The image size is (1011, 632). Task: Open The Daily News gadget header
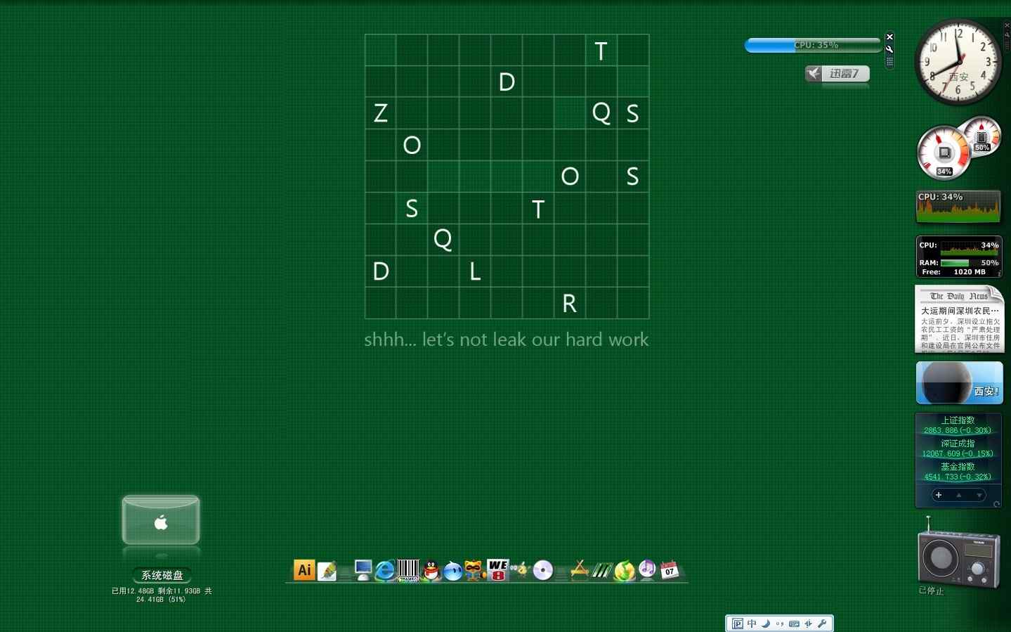pyautogui.click(x=959, y=296)
